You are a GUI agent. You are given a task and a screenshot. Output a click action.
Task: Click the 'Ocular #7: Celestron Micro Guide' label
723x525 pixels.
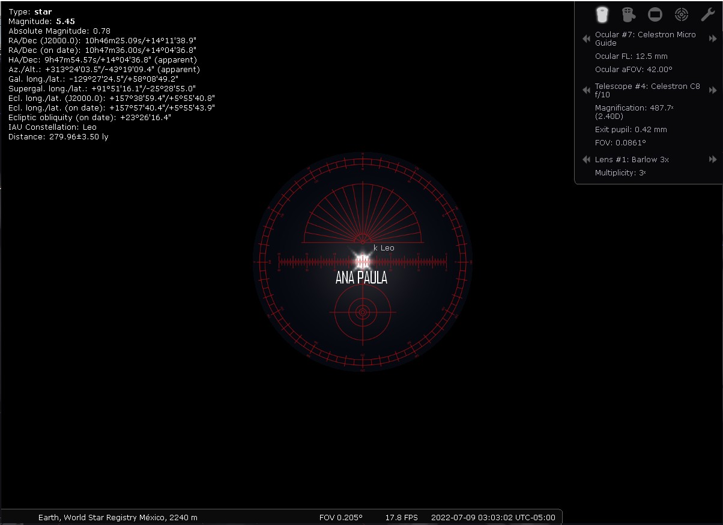pos(646,39)
